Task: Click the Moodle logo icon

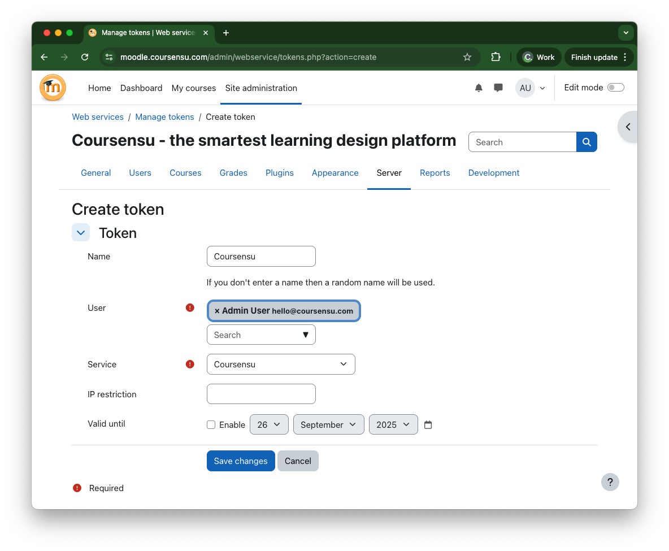Action: tap(53, 88)
